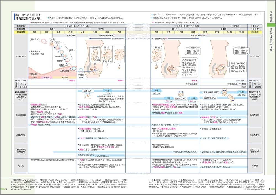Select the fetus illustration labeled 11週末
Screen dimensions: 276x195
172,67
